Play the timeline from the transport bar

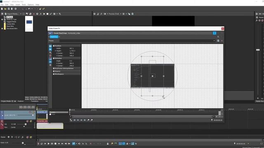pyautogui.click(x=49, y=143)
